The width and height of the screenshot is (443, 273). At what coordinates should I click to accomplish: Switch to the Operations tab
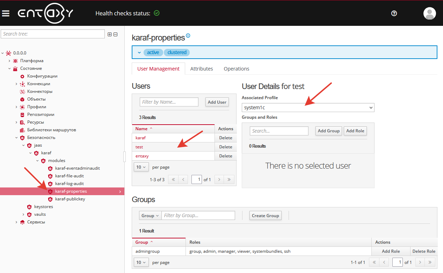click(x=237, y=69)
